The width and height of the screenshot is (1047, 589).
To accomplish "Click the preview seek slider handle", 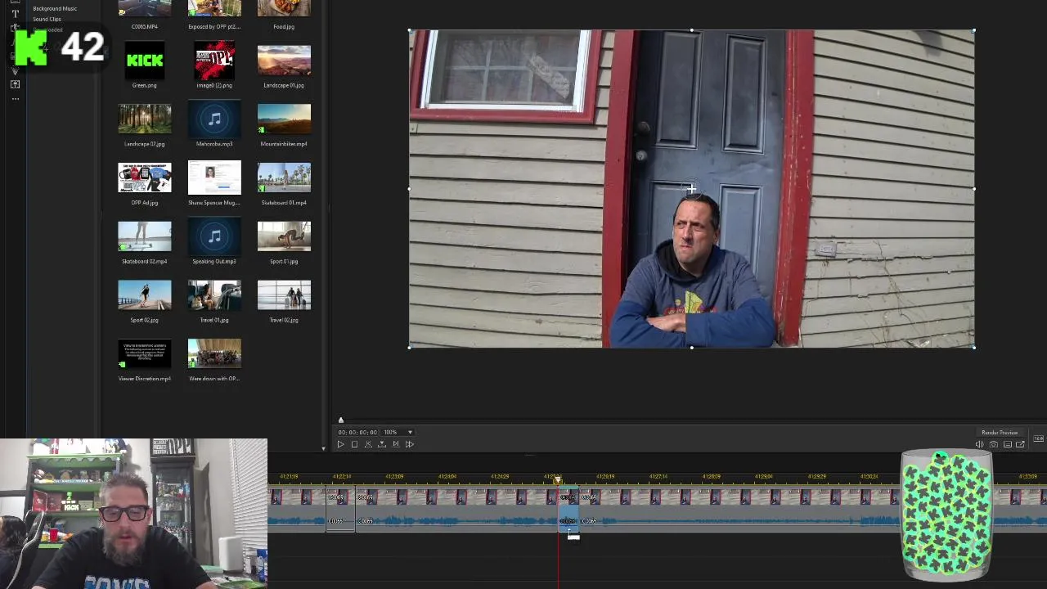I will tap(341, 420).
